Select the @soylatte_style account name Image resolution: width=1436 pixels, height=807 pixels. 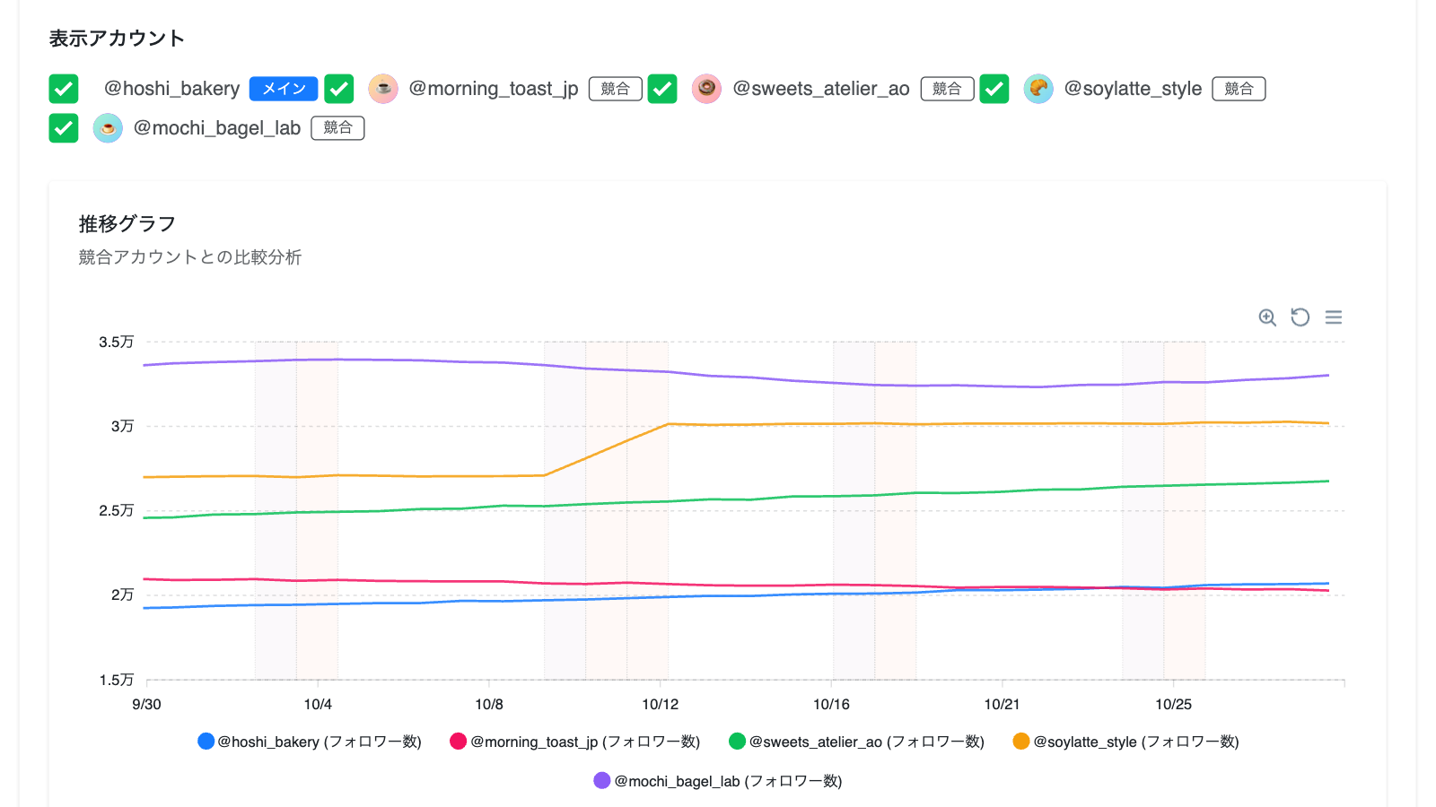point(1133,89)
